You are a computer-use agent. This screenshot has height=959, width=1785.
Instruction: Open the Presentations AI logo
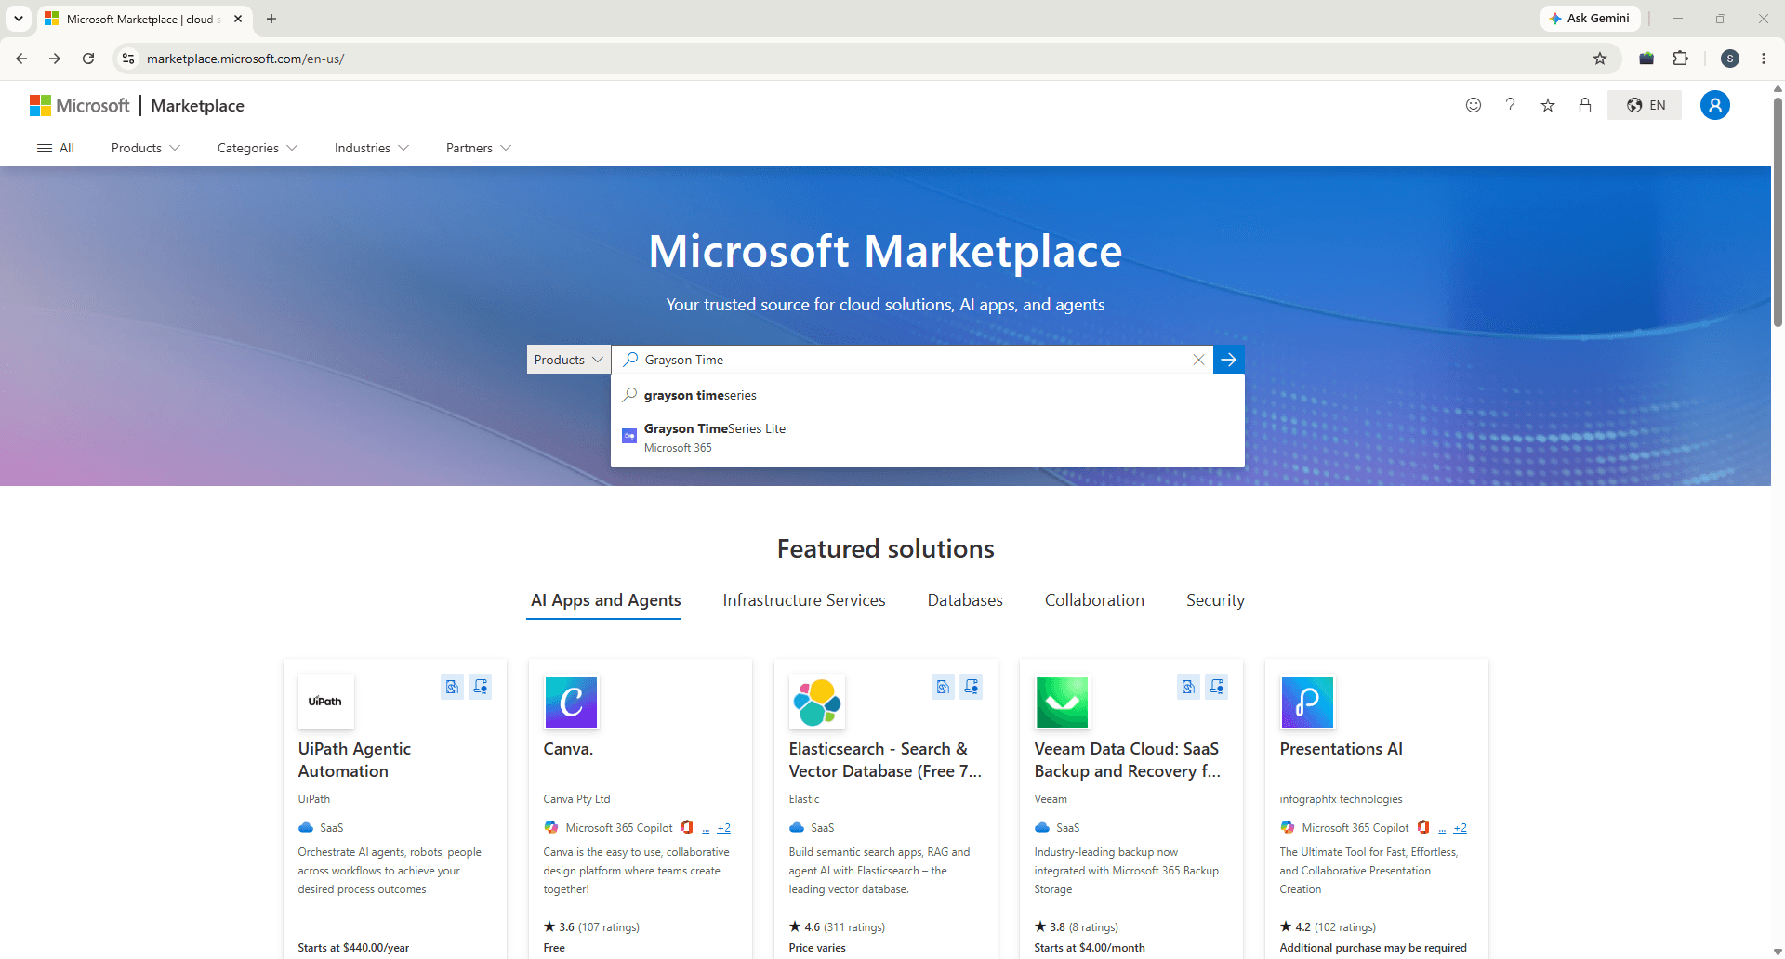click(x=1308, y=702)
